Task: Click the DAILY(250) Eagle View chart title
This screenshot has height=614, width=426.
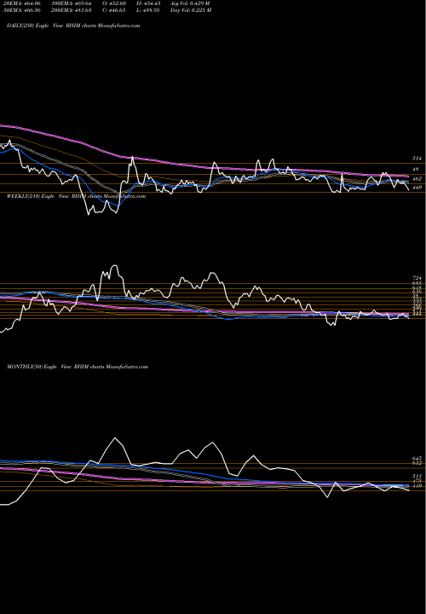Action: (73, 26)
